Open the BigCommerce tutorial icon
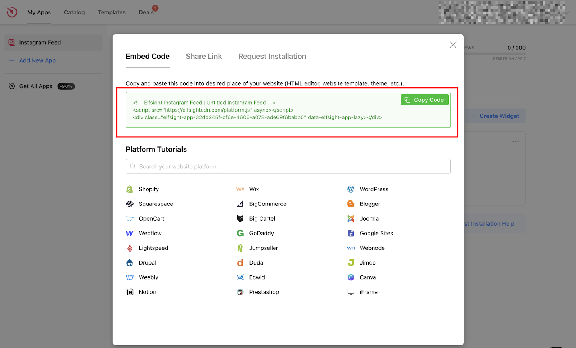Viewport: 576px width, 348px height. pos(240,204)
